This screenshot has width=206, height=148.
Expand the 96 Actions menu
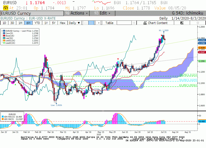(x=77, y=13)
